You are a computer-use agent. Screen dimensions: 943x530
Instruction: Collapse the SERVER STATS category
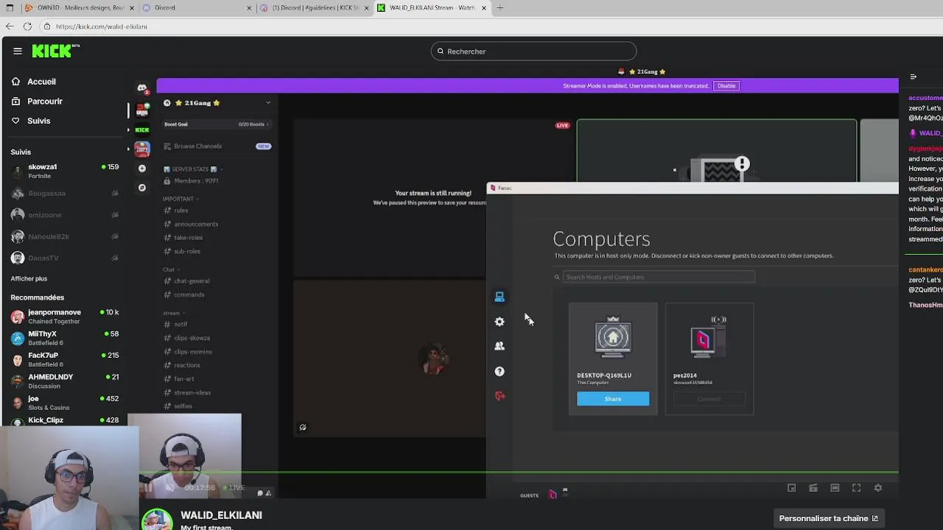click(x=193, y=169)
